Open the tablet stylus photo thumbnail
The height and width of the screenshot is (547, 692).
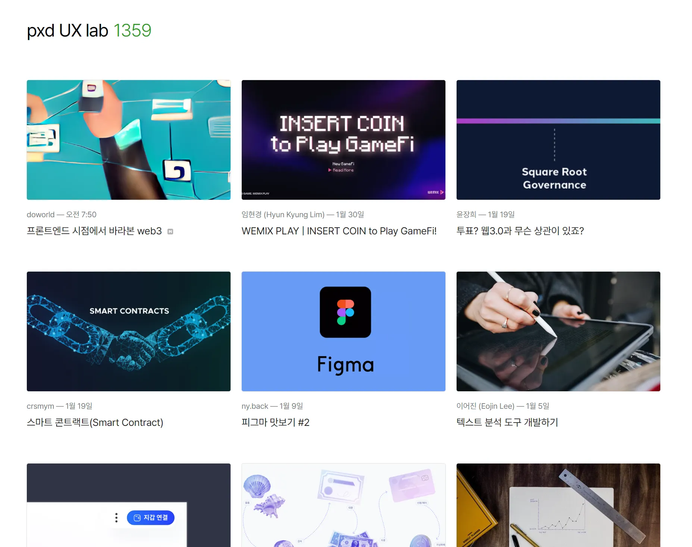coord(558,331)
